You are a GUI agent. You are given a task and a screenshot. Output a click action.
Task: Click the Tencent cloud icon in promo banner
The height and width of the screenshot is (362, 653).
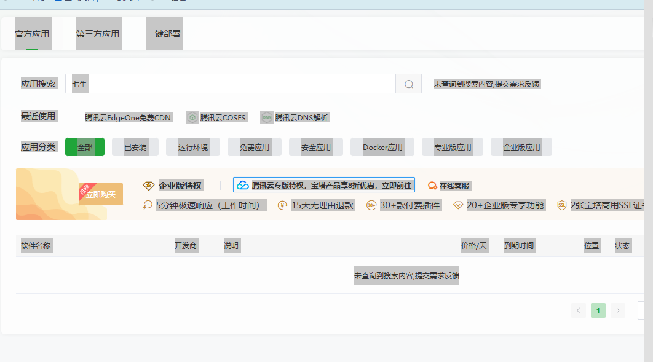[x=243, y=186]
